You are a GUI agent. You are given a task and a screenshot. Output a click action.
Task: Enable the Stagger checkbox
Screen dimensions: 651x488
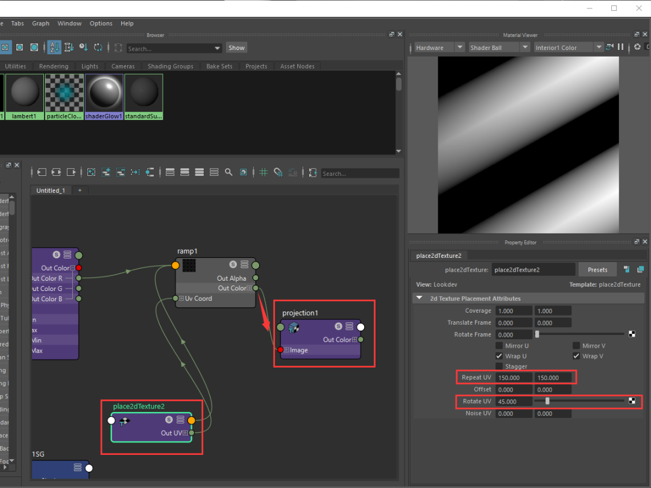499,366
